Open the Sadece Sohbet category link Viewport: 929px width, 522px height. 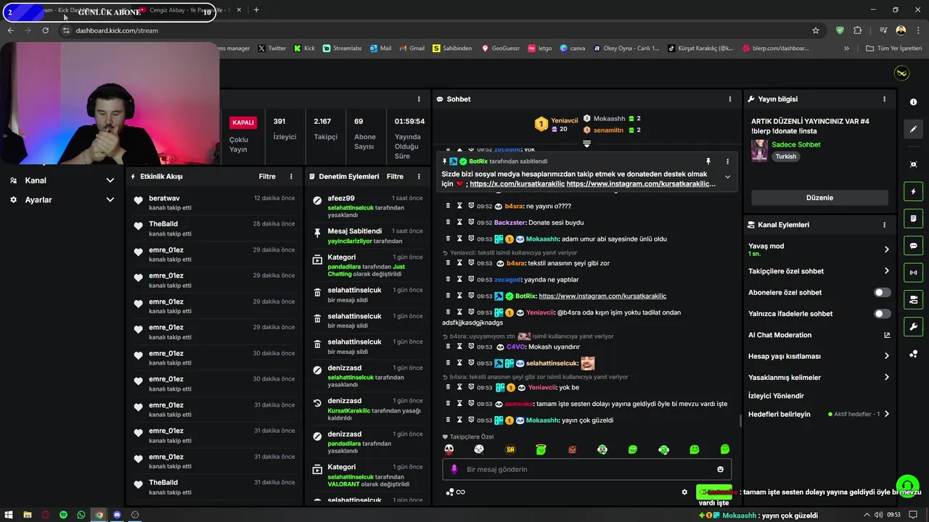tap(795, 144)
